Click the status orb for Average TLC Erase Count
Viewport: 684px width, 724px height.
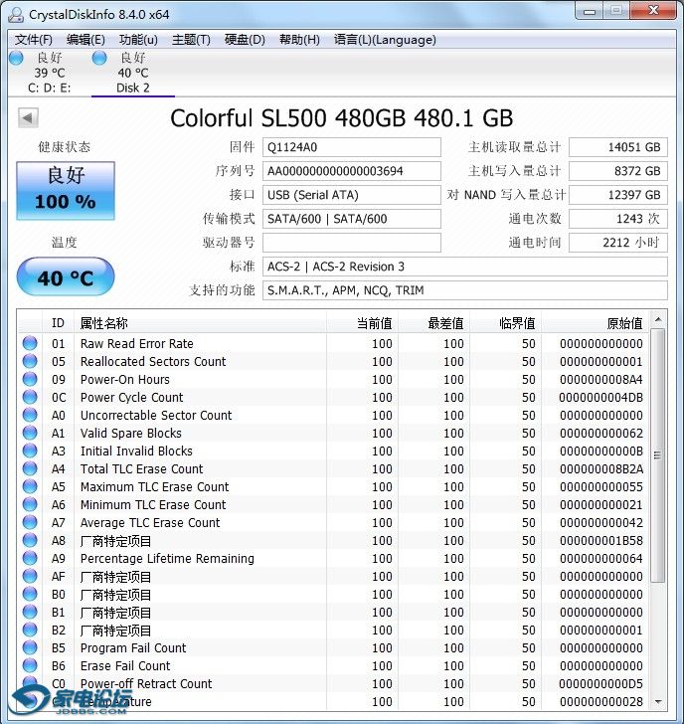click(x=30, y=522)
